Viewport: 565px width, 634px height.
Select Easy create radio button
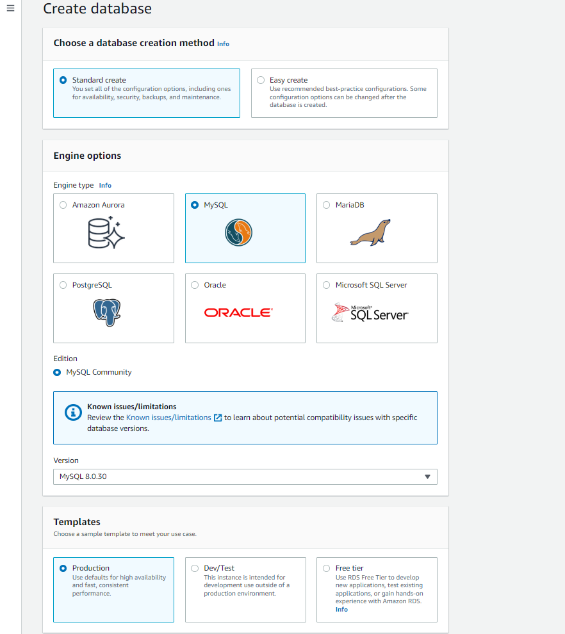261,80
